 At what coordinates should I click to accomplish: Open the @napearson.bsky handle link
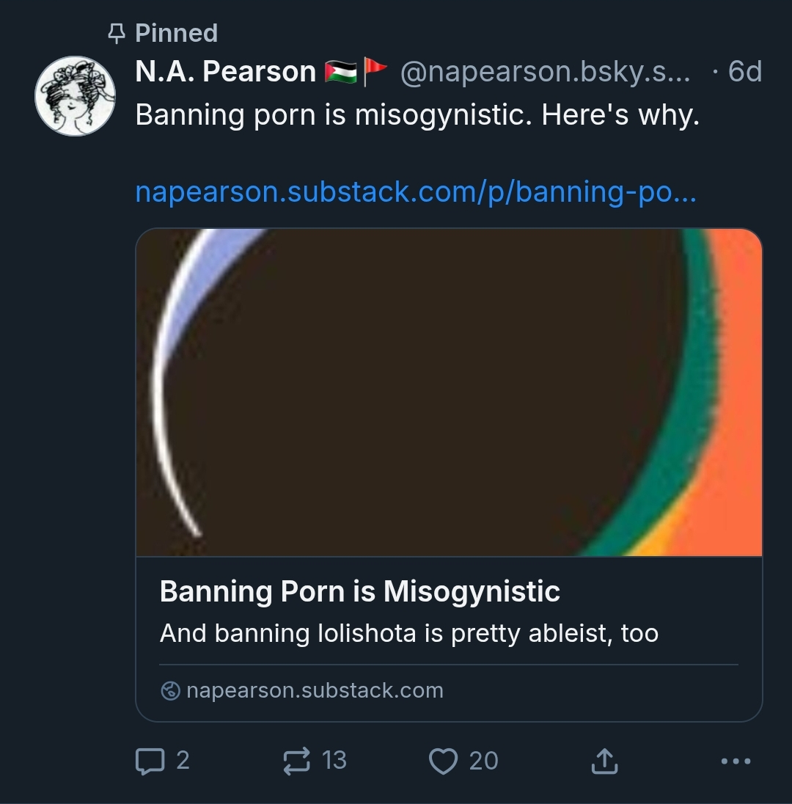coord(545,72)
